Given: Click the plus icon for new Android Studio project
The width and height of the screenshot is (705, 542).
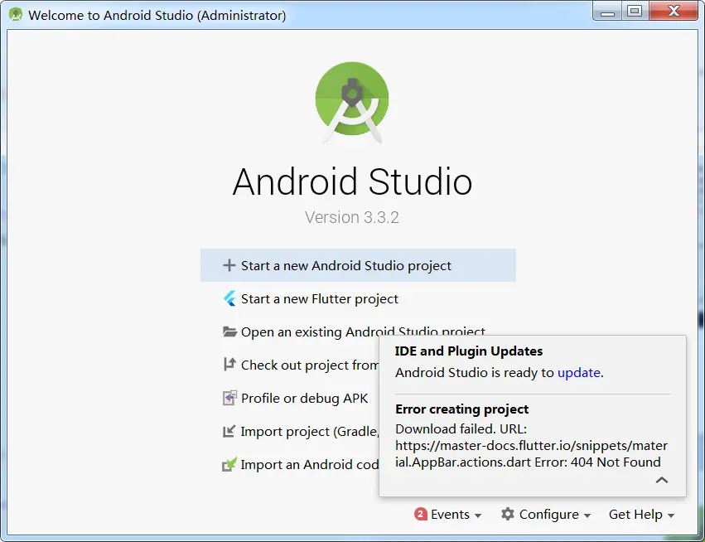Looking at the screenshot, I should (229, 265).
